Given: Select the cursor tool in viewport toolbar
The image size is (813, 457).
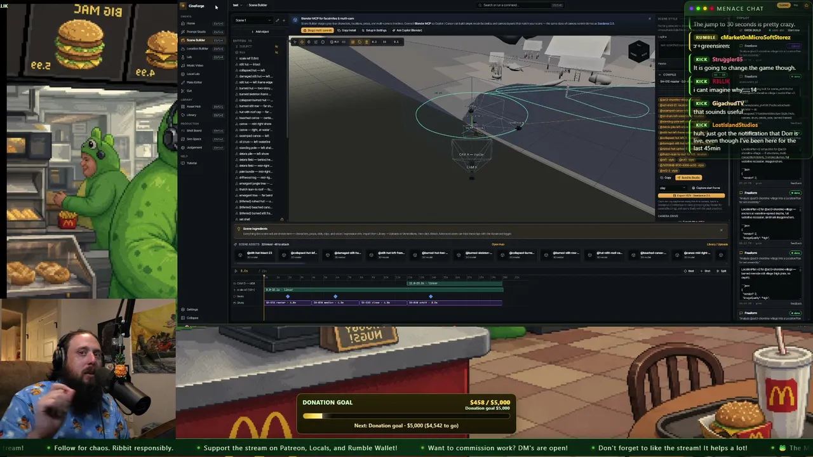Looking at the screenshot, I should pyautogui.click(x=295, y=42).
